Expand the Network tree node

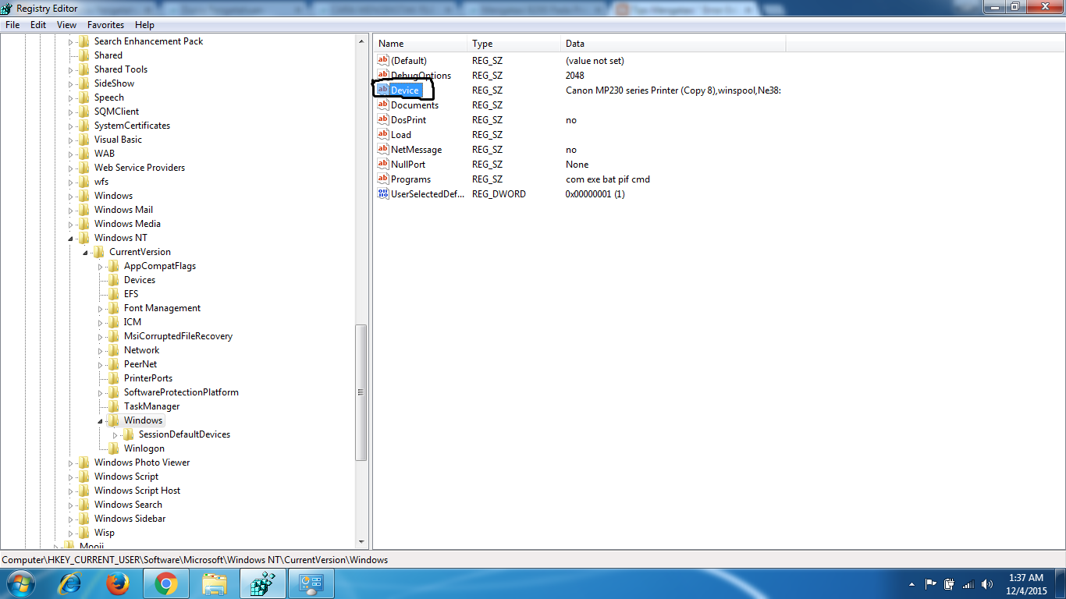pos(101,350)
